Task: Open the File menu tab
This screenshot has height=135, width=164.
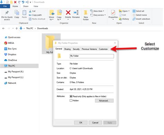Action: click(5, 6)
